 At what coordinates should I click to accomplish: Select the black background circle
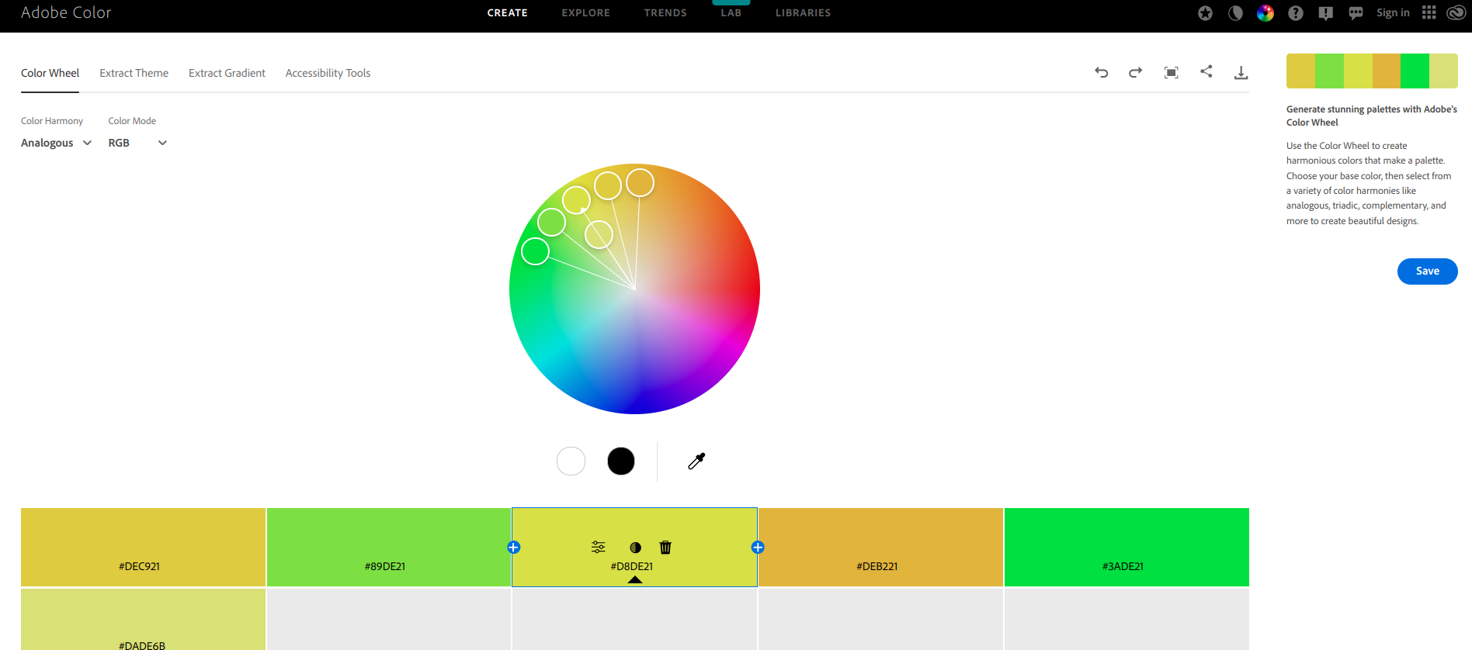(x=620, y=462)
